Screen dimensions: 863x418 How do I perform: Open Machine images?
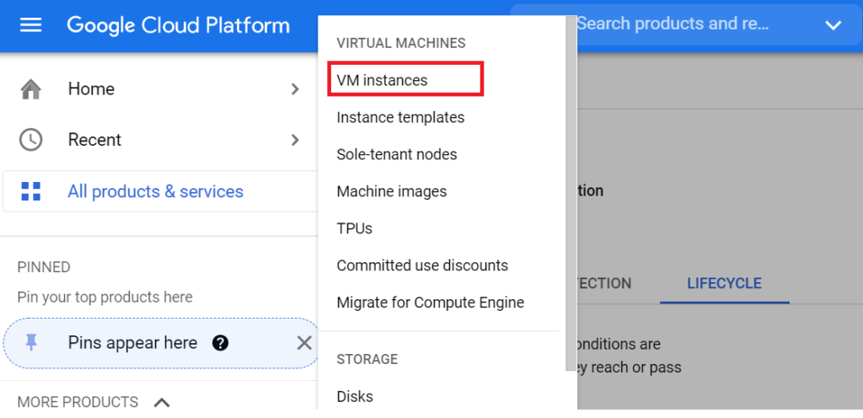(392, 191)
